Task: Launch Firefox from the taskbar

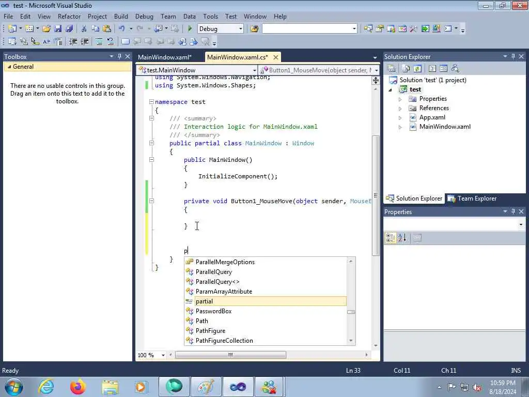Action: pos(77,387)
